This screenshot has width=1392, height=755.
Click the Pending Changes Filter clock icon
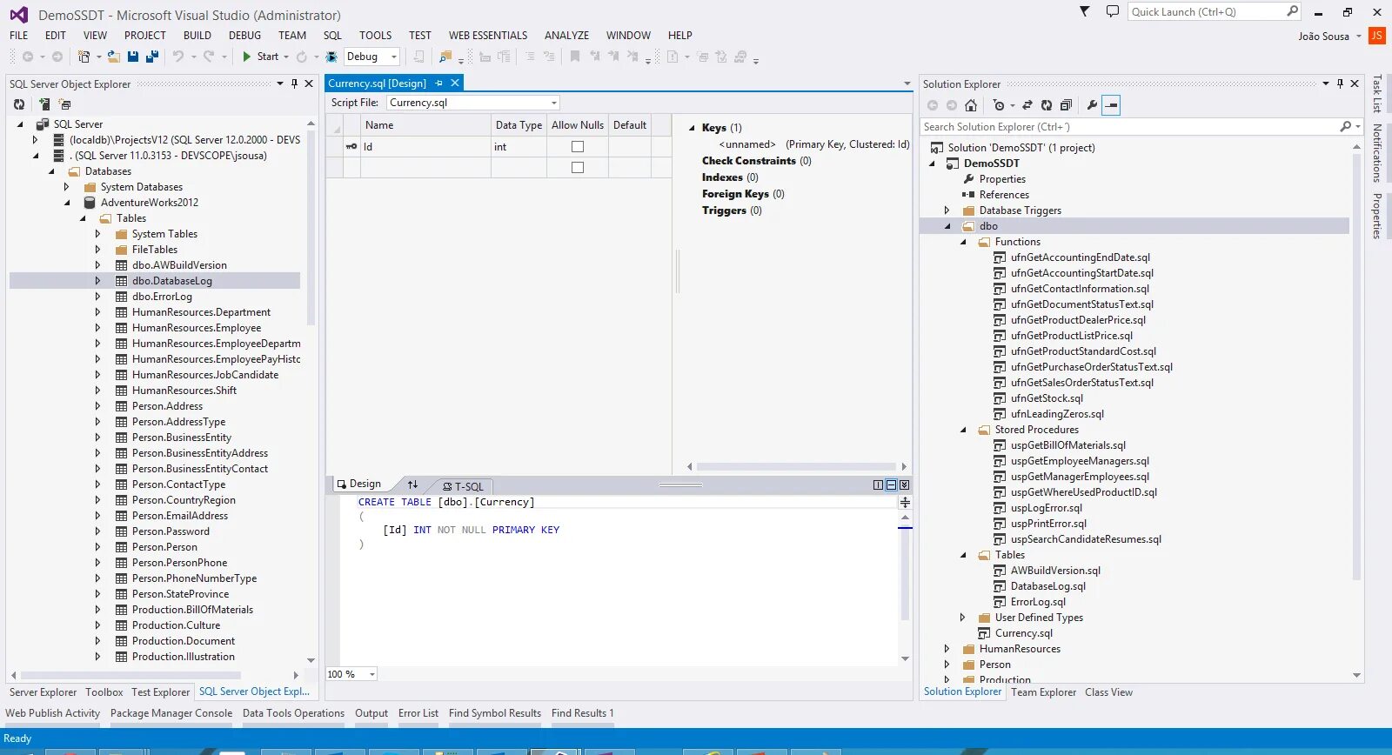click(x=999, y=105)
